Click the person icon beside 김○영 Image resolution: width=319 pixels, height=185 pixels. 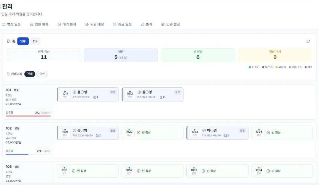click(x=139, y=92)
